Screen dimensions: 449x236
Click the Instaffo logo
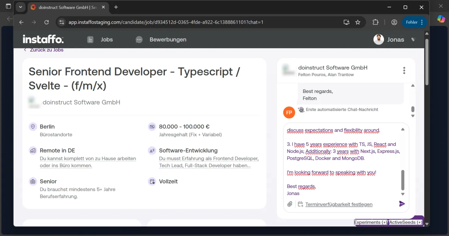43,39
